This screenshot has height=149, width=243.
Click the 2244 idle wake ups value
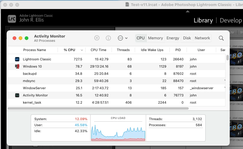[x=162, y=102]
